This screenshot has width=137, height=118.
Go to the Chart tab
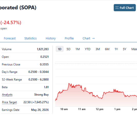(x=89, y=38)
